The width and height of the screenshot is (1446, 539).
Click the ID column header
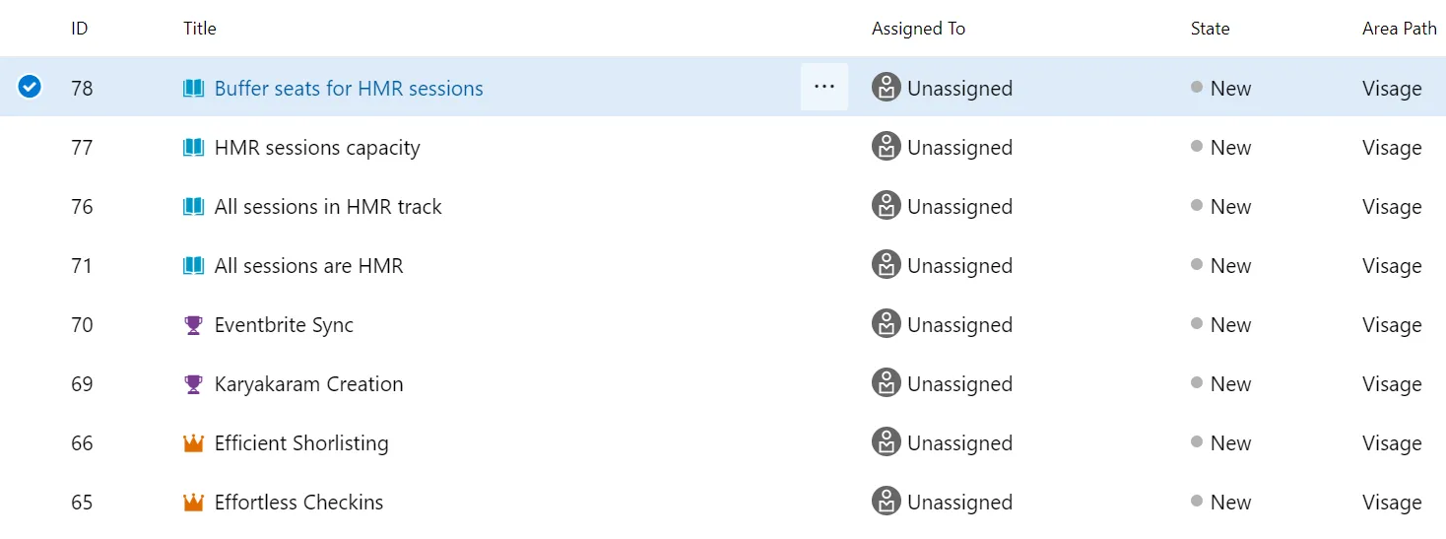tap(80, 29)
